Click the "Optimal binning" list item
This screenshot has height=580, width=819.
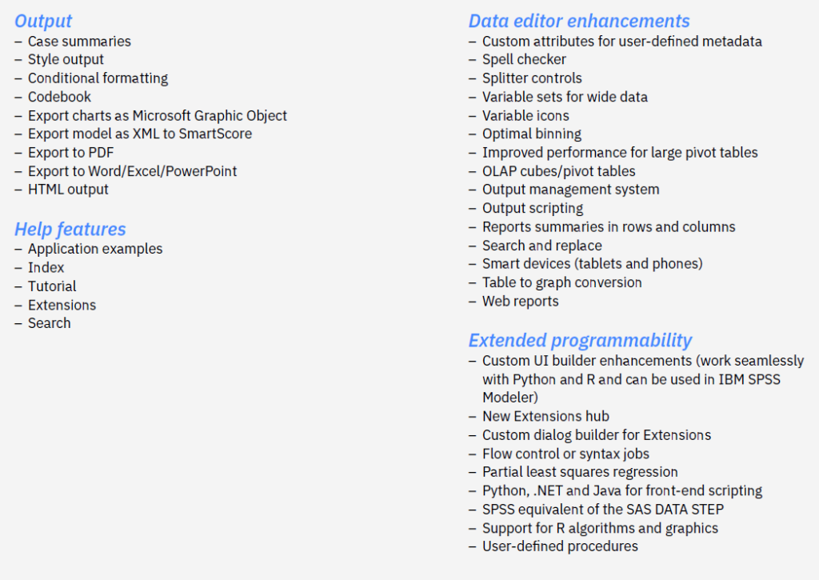[532, 134]
